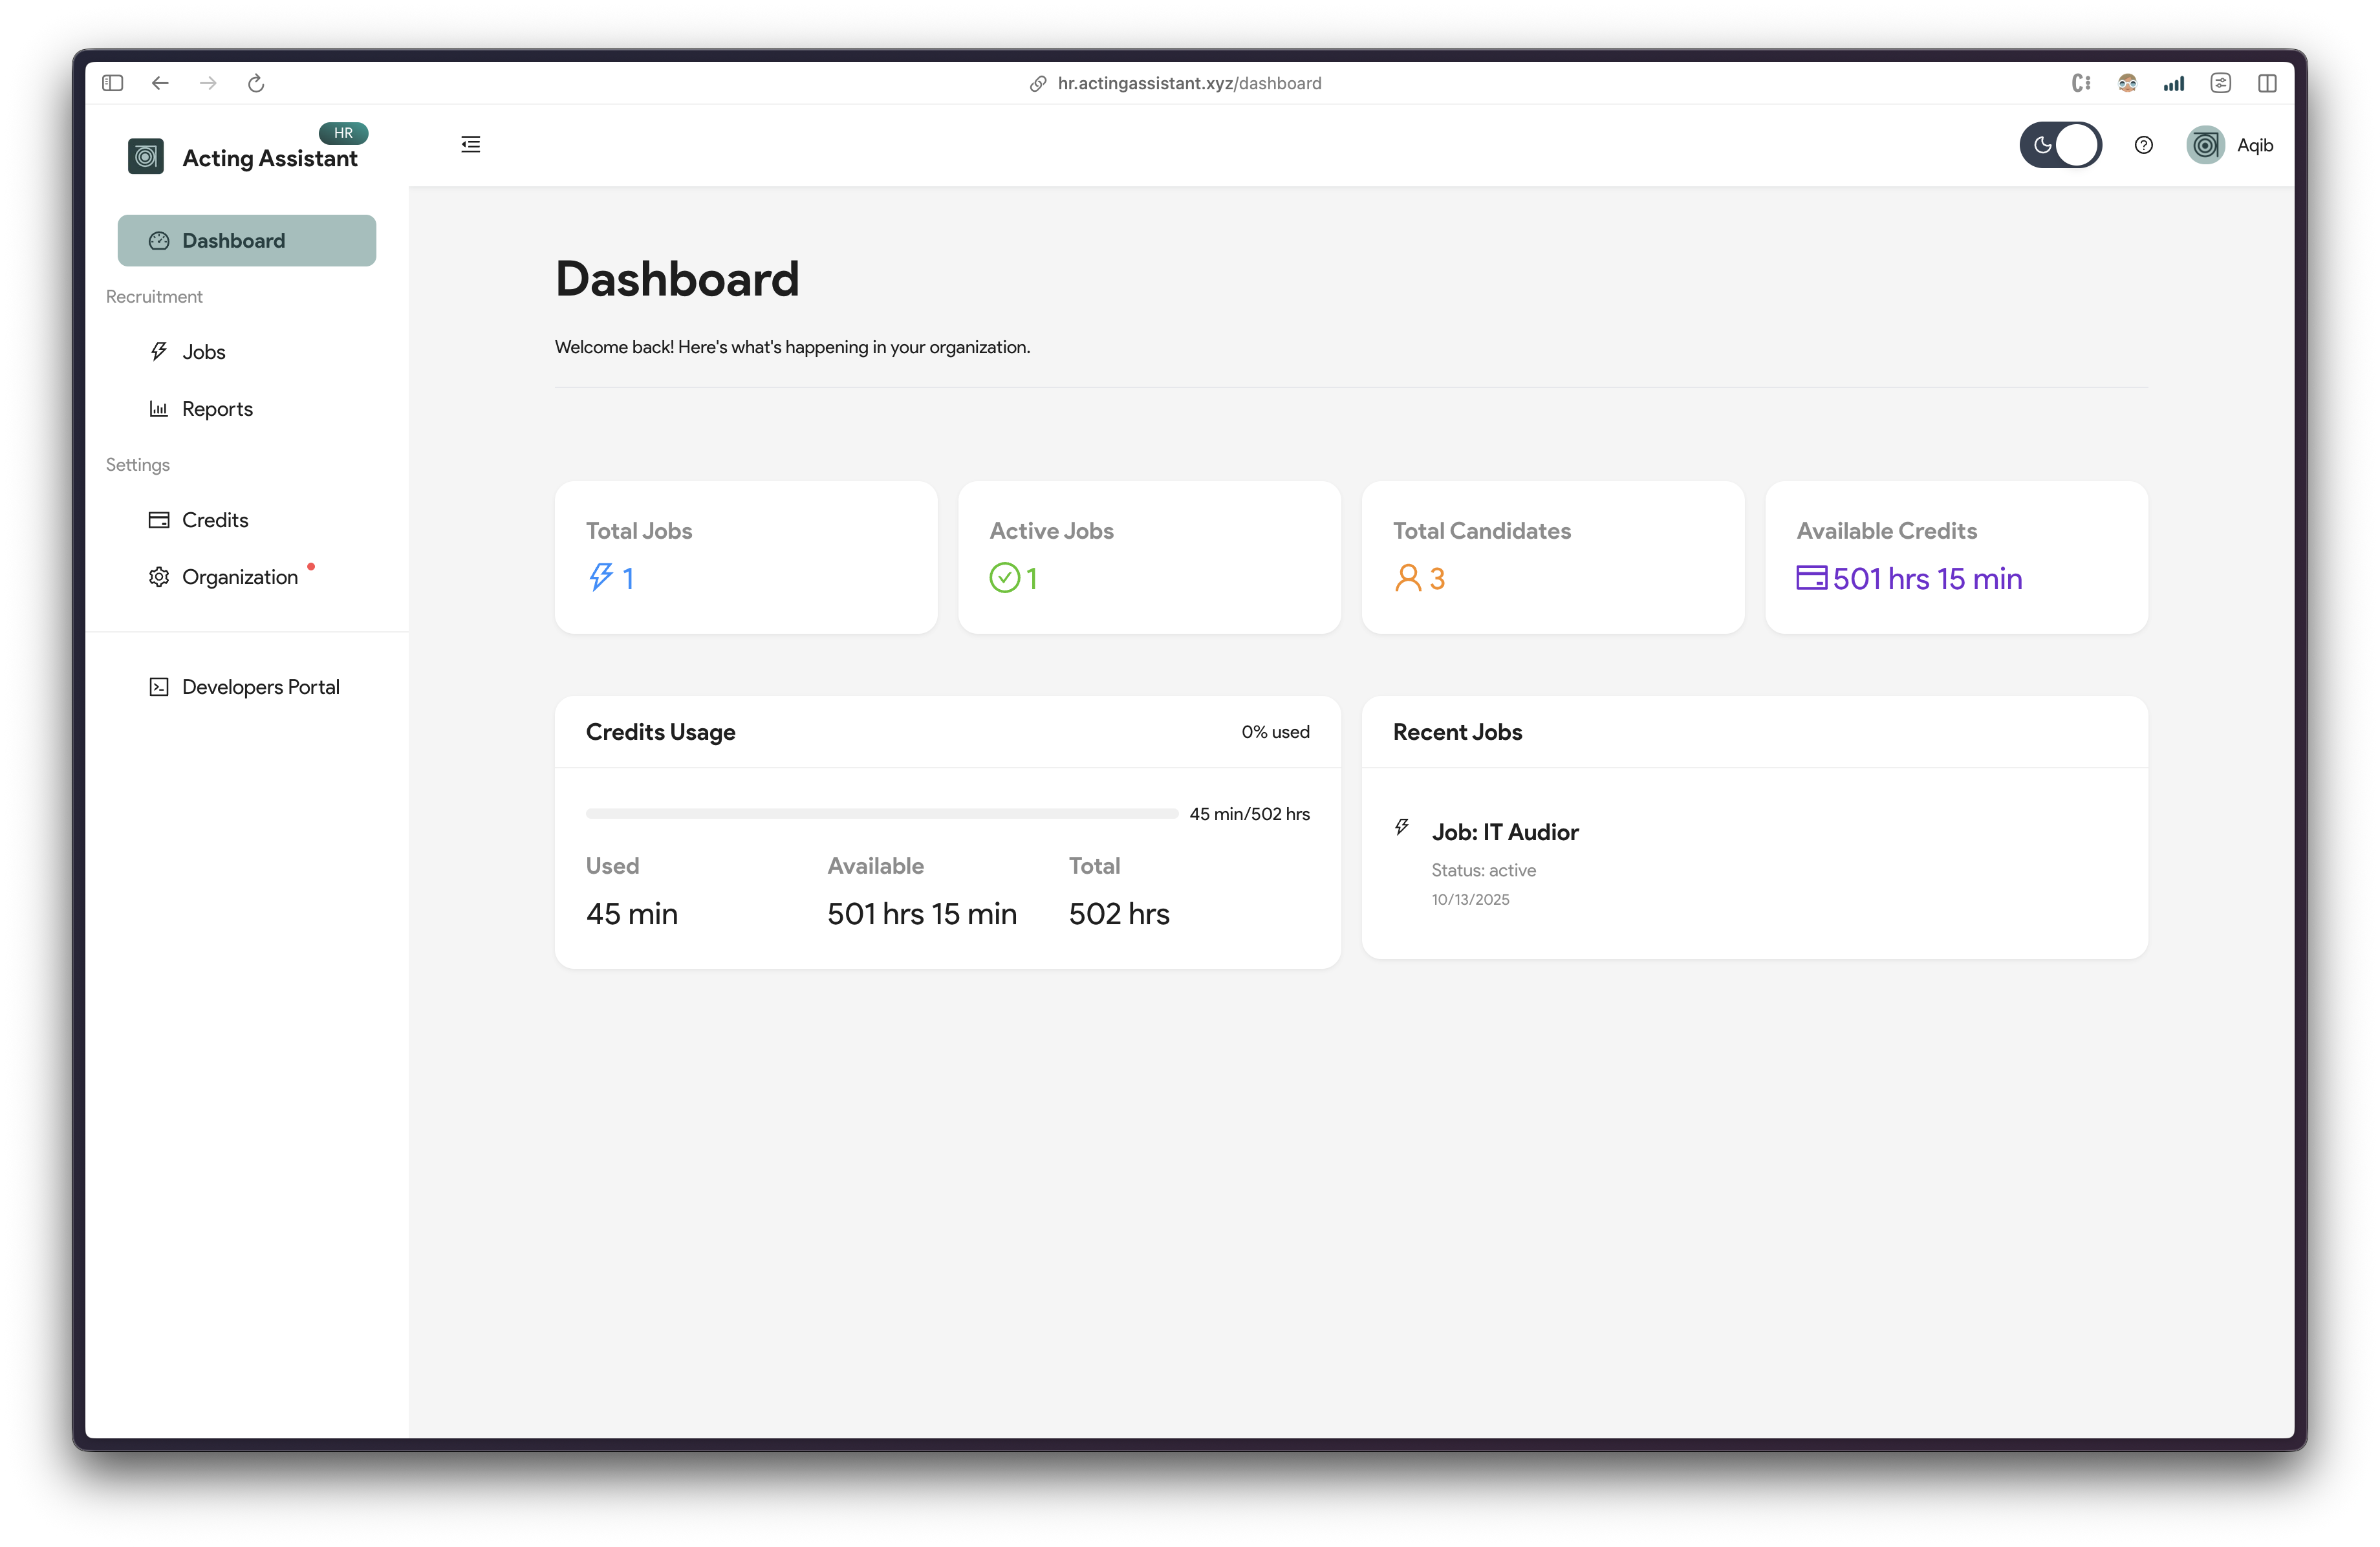Click the split view browser icon
The height and width of the screenshot is (1547, 2380).
click(x=2267, y=83)
